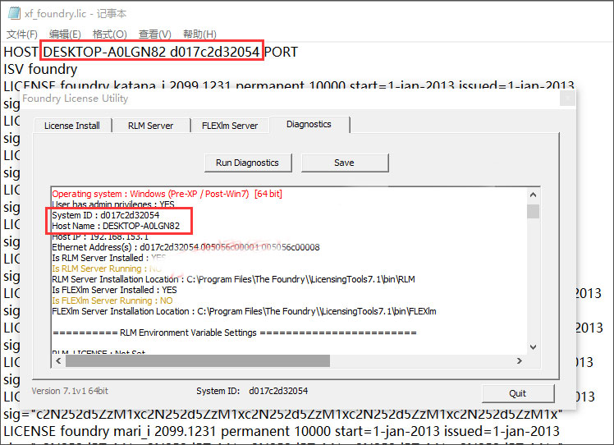The width and height of the screenshot is (614, 445).
Task: Click the 'ISV foundry' line in Notepad
Action: (40, 69)
